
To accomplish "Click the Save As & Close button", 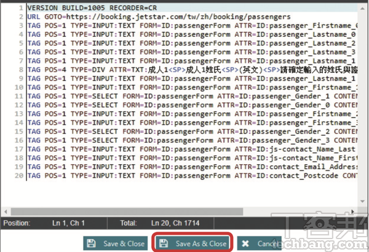I will click(192, 243).
